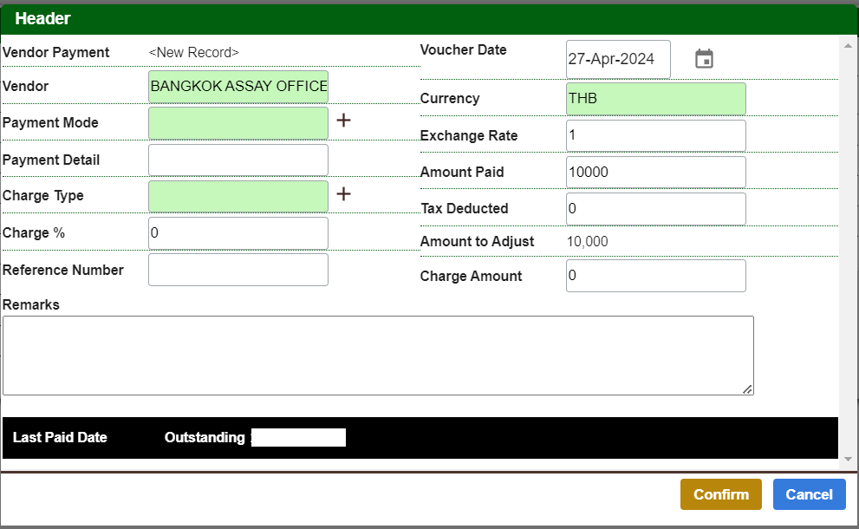Screen dimensions: 859x529
Task: Click the Confirm button
Action: [721, 494]
